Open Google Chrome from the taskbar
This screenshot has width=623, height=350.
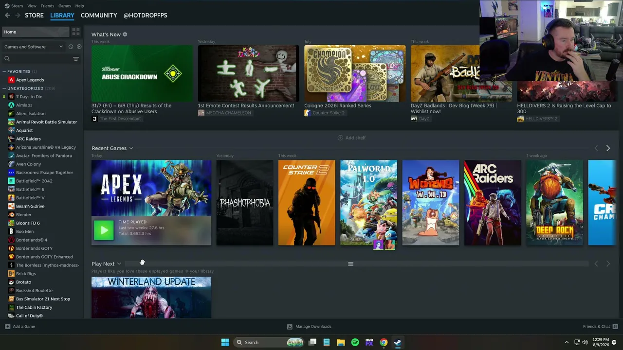click(x=384, y=342)
